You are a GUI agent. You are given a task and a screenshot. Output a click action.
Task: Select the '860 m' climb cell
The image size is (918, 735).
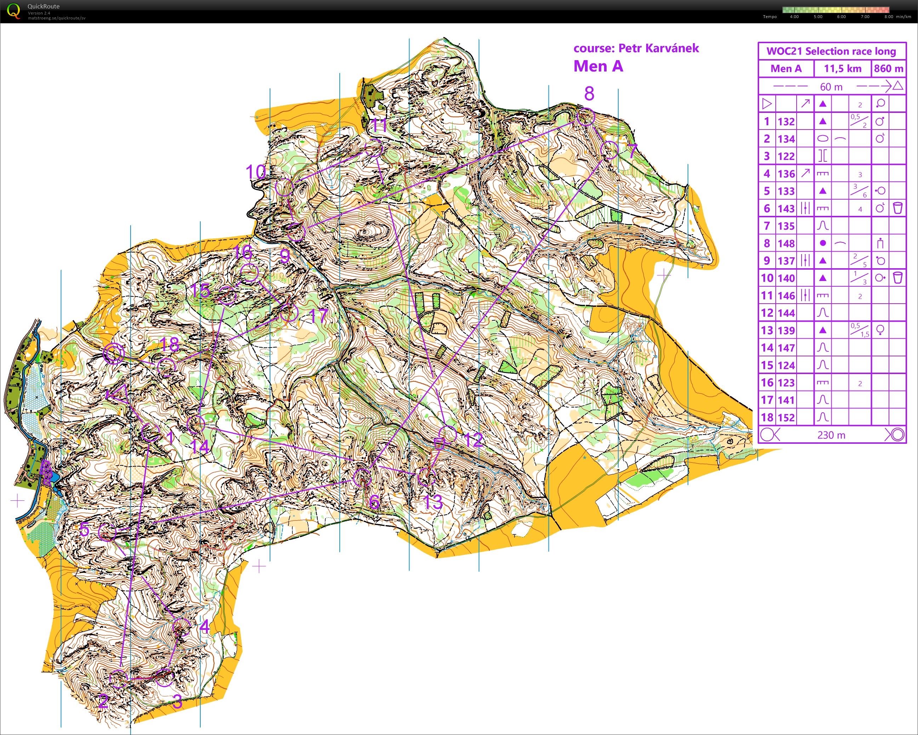pyautogui.click(x=889, y=69)
